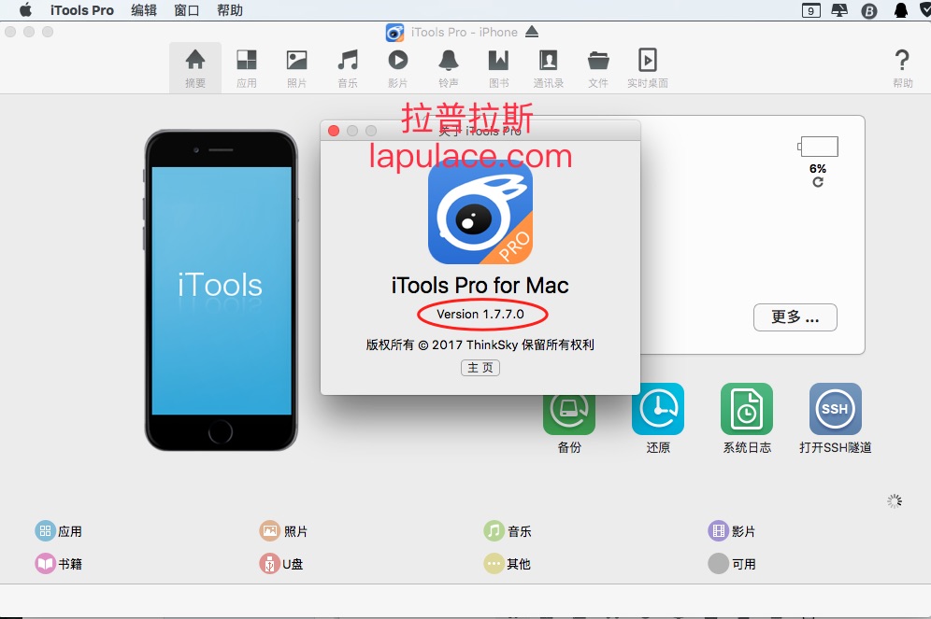The height and width of the screenshot is (619, 931).
Task: Click the 应用 storage legend icon
Action: pyautogui.click(x=45, y=531)
